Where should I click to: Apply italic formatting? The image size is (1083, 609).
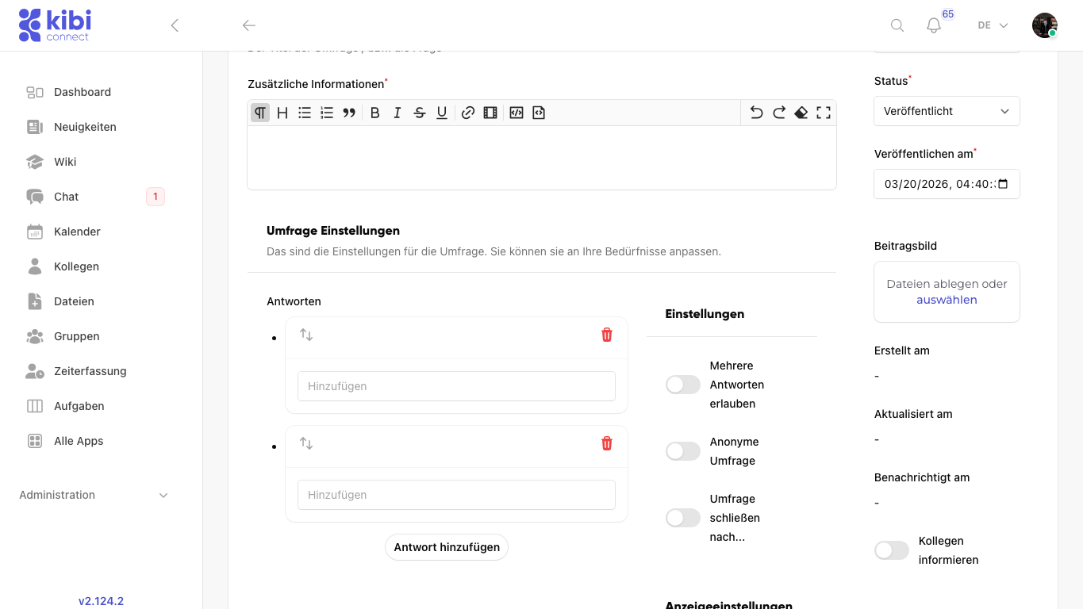(397, 112)
